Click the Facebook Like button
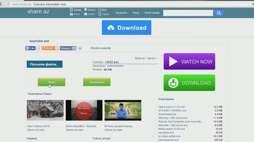The width and height of the screenshot is (254, 142). [31, 48]
